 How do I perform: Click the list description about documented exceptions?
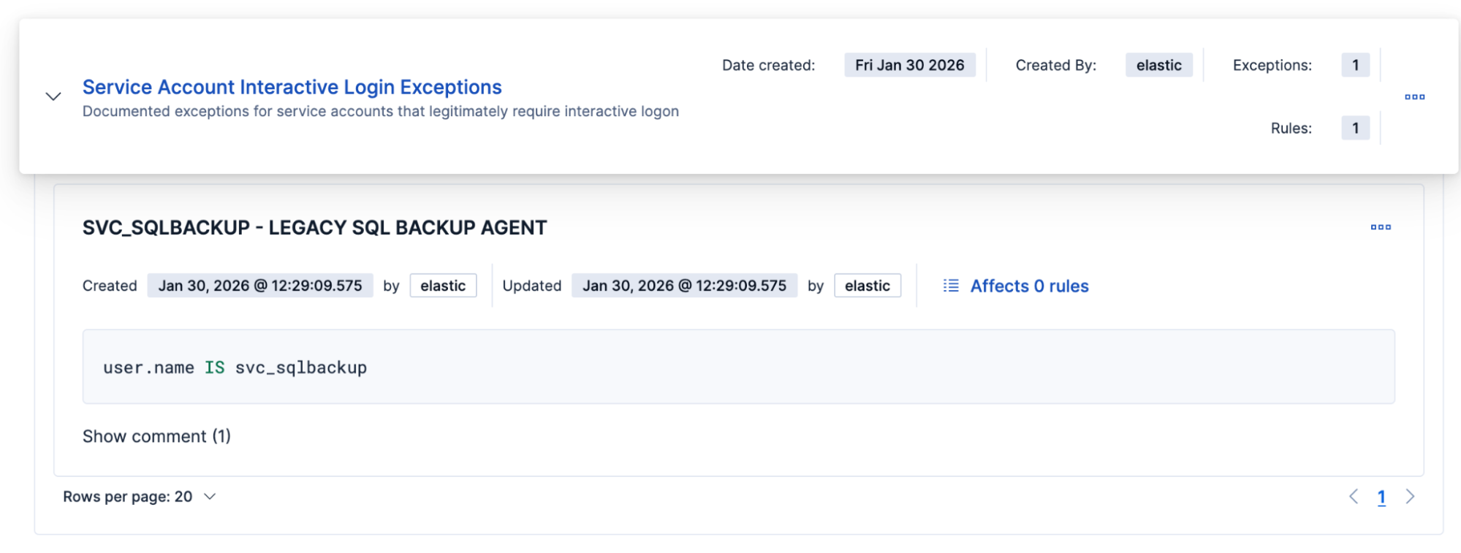(381, 111)
